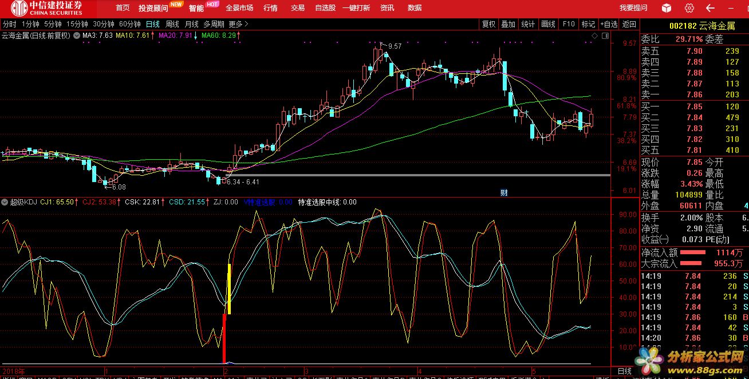This screenshot has width=749, height=379.
Task: Click the small square icon above main chart
Action: point(605,35)
